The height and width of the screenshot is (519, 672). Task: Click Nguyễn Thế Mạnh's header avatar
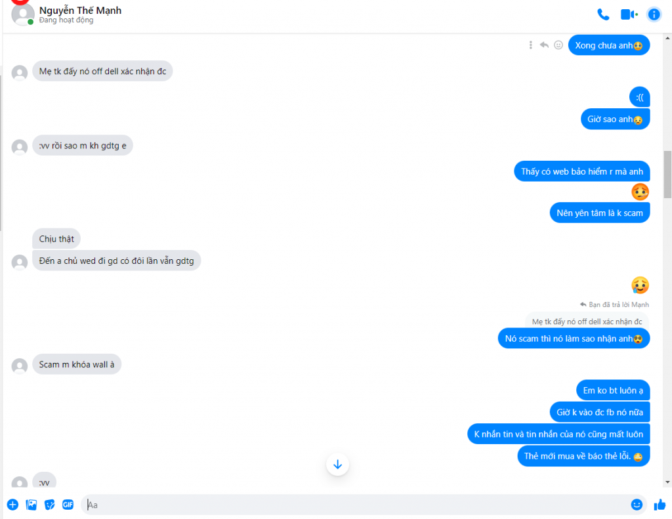coord(22,14)
